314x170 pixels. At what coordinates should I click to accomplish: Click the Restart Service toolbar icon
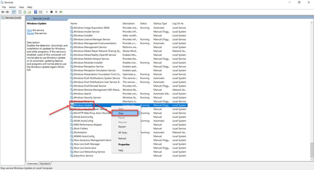click(x=61, y=12)
